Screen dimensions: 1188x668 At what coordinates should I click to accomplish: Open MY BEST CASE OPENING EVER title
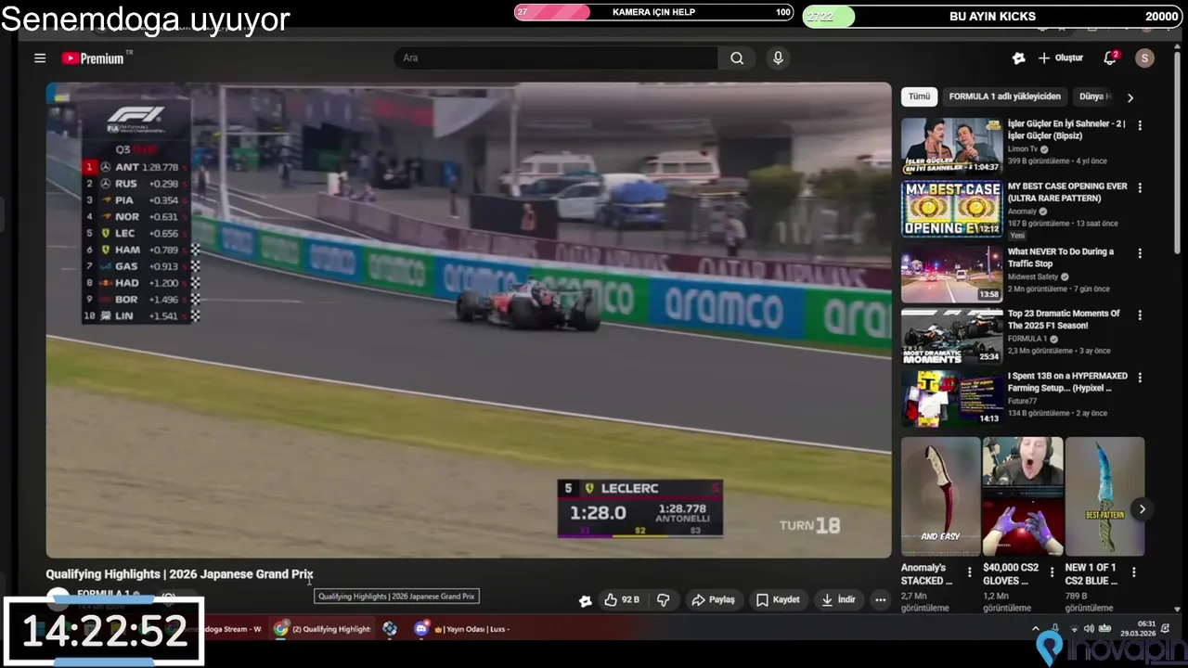[x=1067, y=192]
